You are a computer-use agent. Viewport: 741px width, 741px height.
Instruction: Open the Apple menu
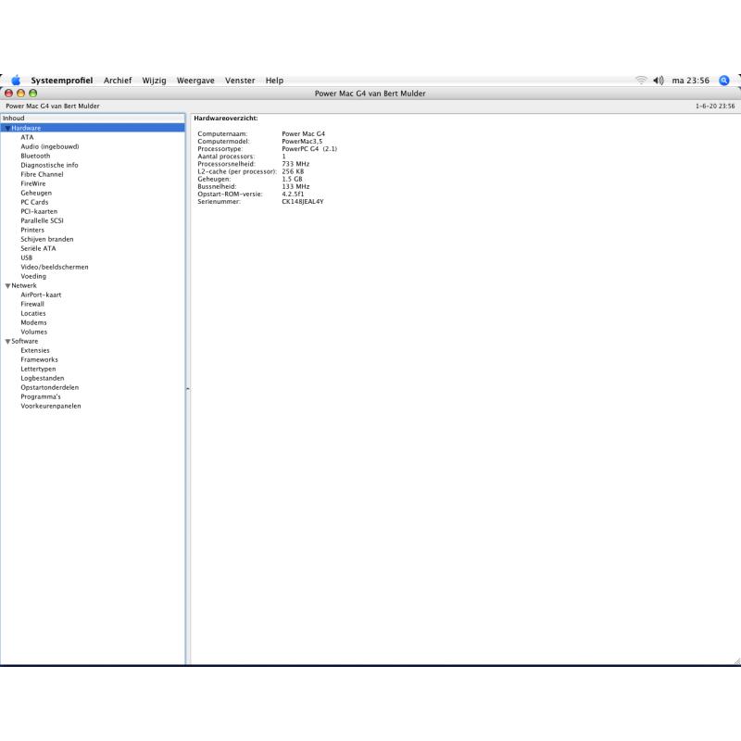tap(16, 81)
